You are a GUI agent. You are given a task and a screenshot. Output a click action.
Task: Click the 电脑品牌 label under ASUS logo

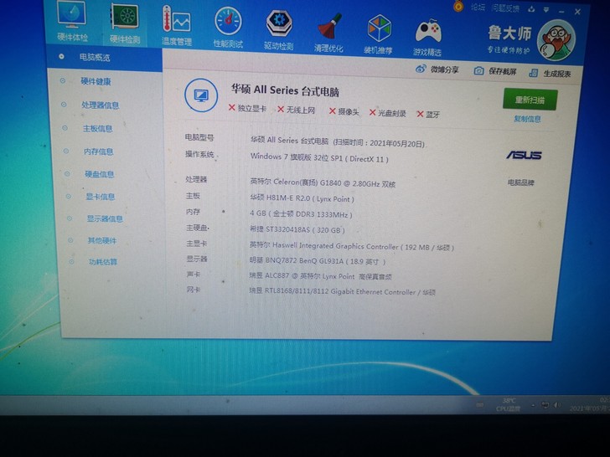coord(521,182)
